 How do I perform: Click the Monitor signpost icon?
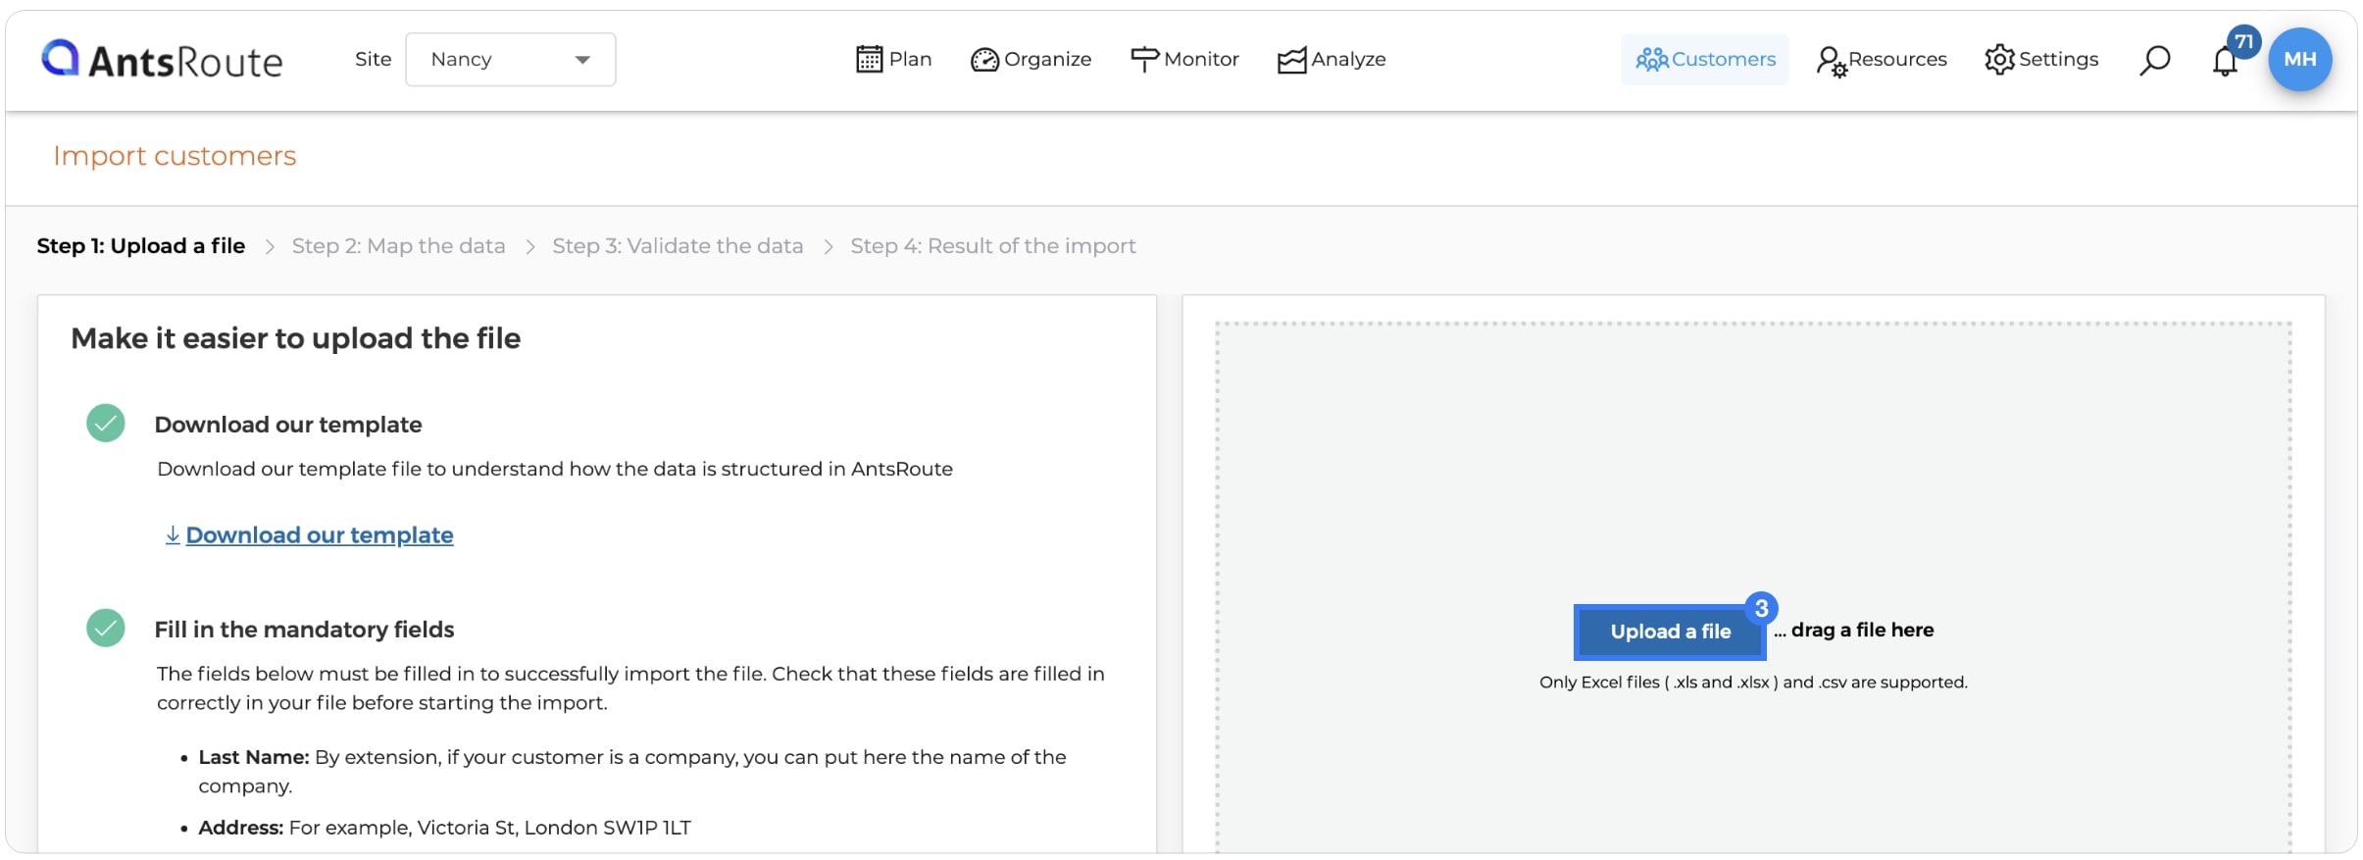click(1144, 60)
